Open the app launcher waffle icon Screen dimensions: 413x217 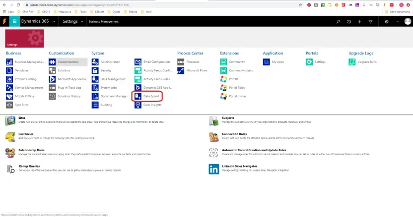click(x=14, y=22)
